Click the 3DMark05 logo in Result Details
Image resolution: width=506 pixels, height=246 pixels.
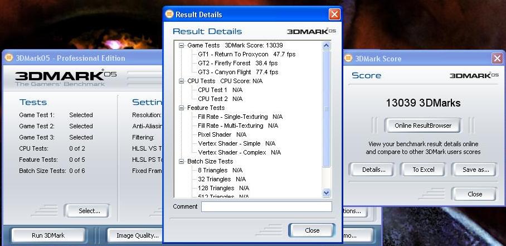(x=312, y=31)
